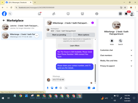Expand the Chat members section
This screenshot has width=138, height=103.
coord(116,55)
